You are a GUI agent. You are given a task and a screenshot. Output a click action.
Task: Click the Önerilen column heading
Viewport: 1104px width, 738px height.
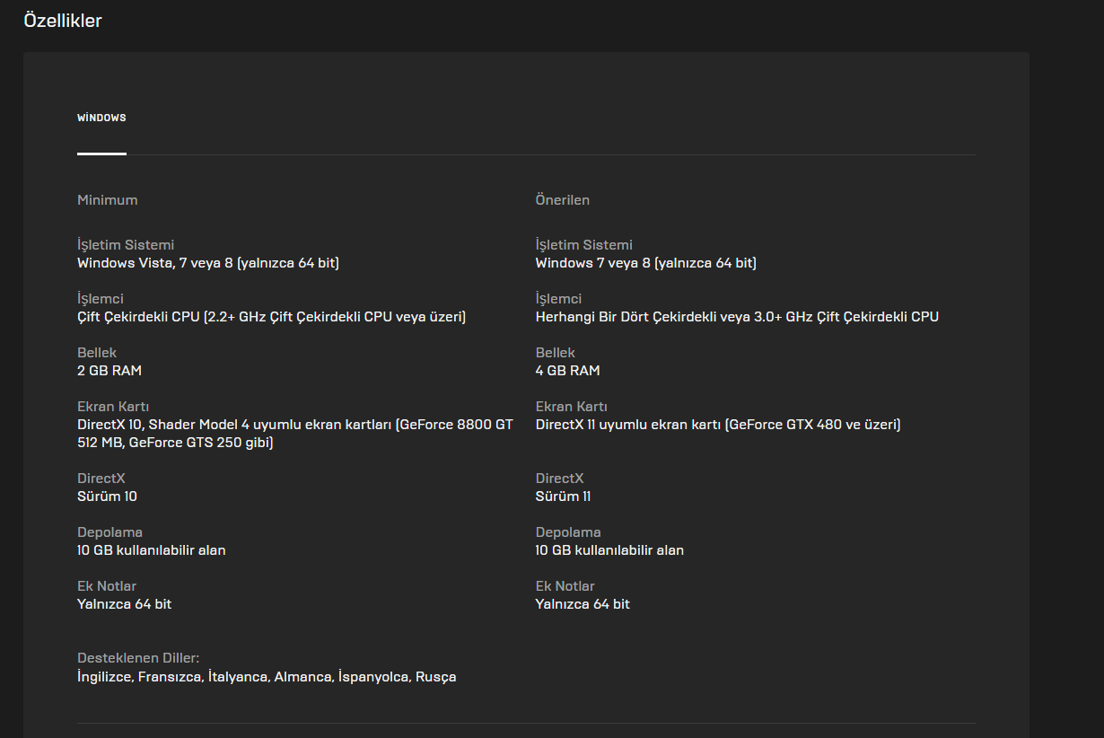tap(563, 200)
